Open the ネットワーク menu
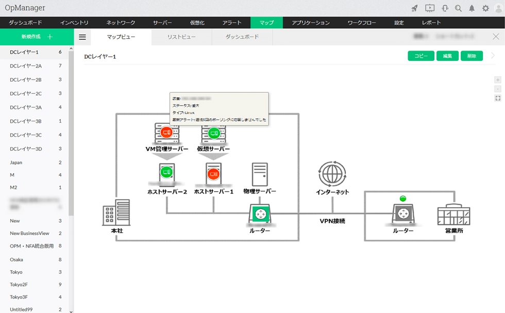This screenshot has width=505, height=313. (121, 23)
